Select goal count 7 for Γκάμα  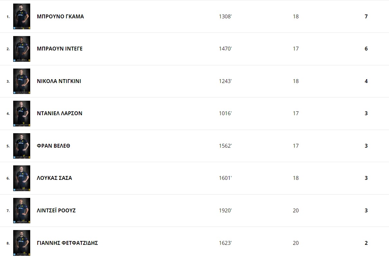click(x=366, y=16)
